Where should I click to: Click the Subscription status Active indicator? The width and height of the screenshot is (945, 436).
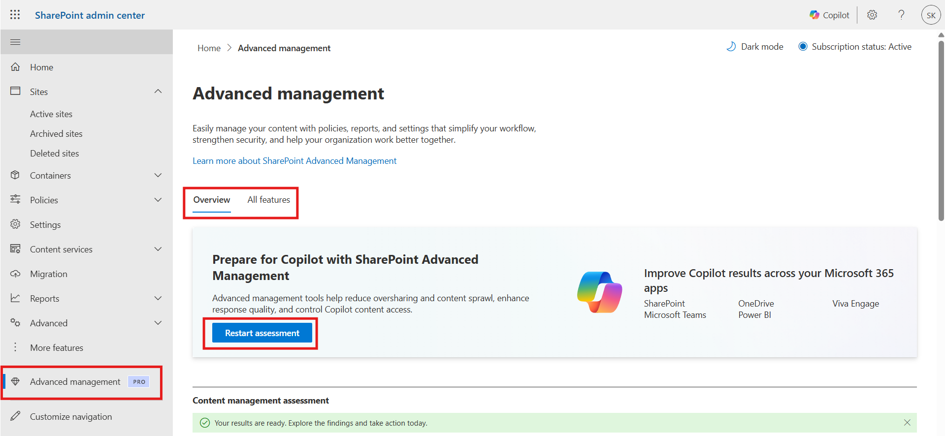[x=855, y=47]
